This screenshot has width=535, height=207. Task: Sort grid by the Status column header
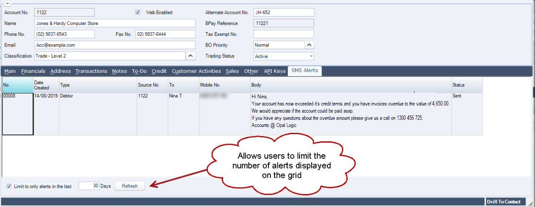(467, 85)
